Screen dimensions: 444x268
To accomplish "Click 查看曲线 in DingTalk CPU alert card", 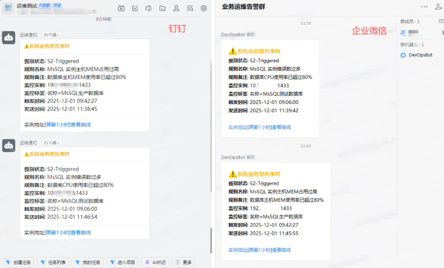I will 81,233.
